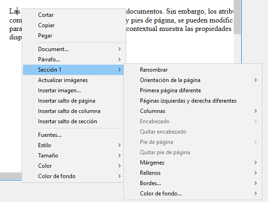Viewport: 268px width, 202px height.
Task: Toggle Primera página diferente option
Action: (x=193, y=90)
